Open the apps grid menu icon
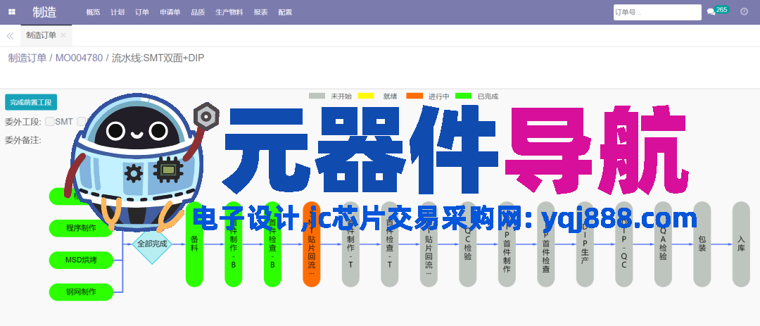This screenshot has width=760, height=326. click(12, 12)
